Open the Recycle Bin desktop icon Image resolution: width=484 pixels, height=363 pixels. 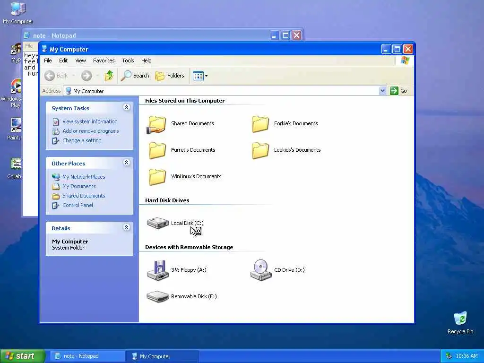coord(460,319)
